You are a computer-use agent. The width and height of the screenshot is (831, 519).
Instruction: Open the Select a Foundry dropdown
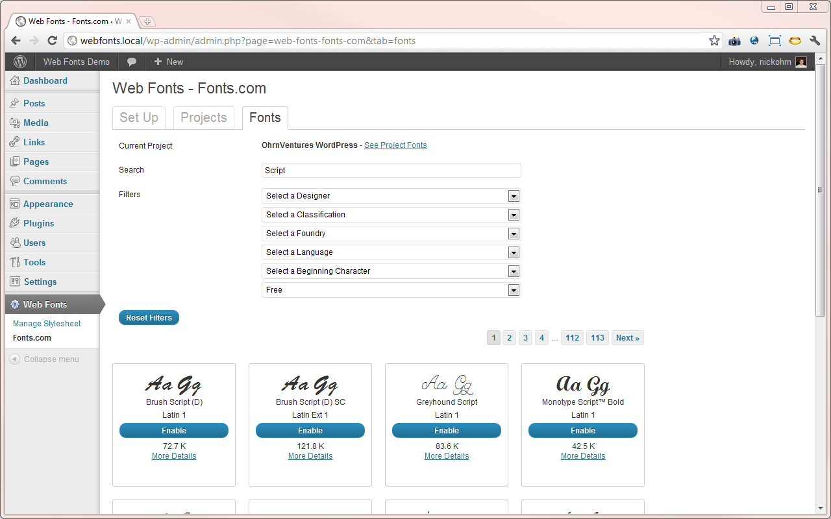pyautogui.click(x=391, y=234)
